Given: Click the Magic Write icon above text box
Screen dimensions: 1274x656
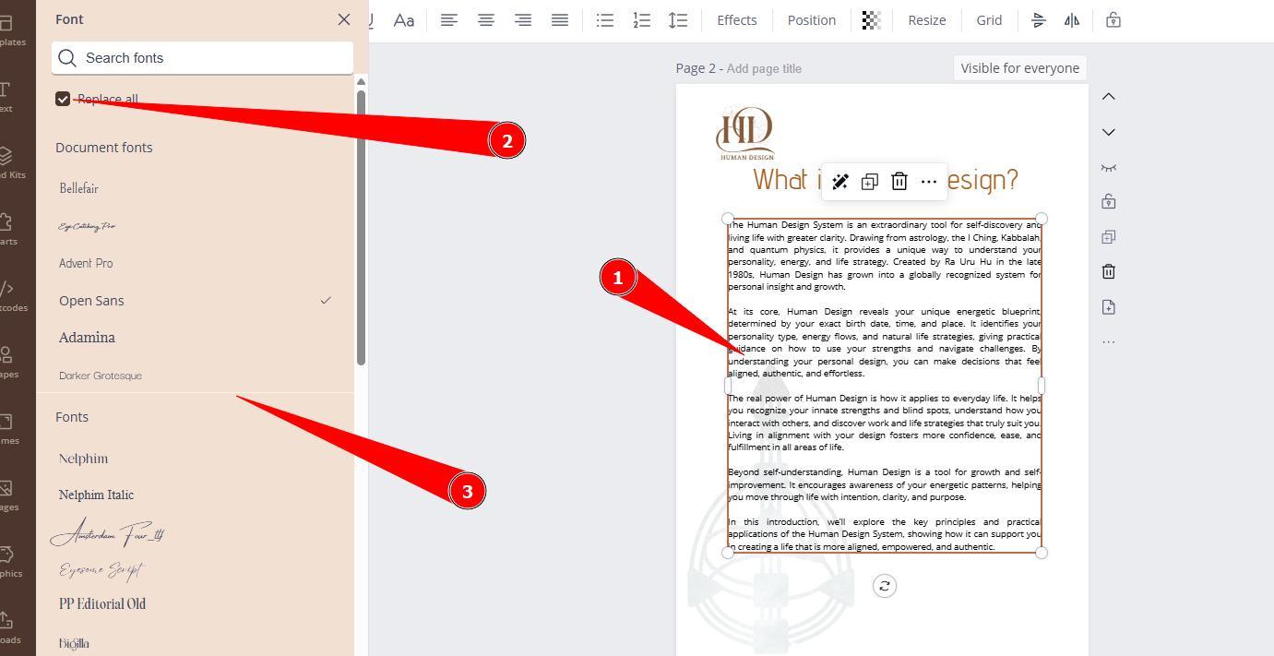Looking at the screenshot, I should 839,182.
